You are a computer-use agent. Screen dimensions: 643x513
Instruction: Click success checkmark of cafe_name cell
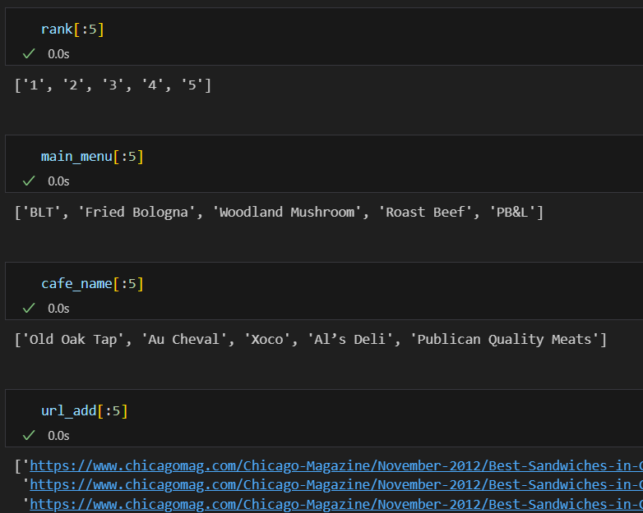coord(29,309)
